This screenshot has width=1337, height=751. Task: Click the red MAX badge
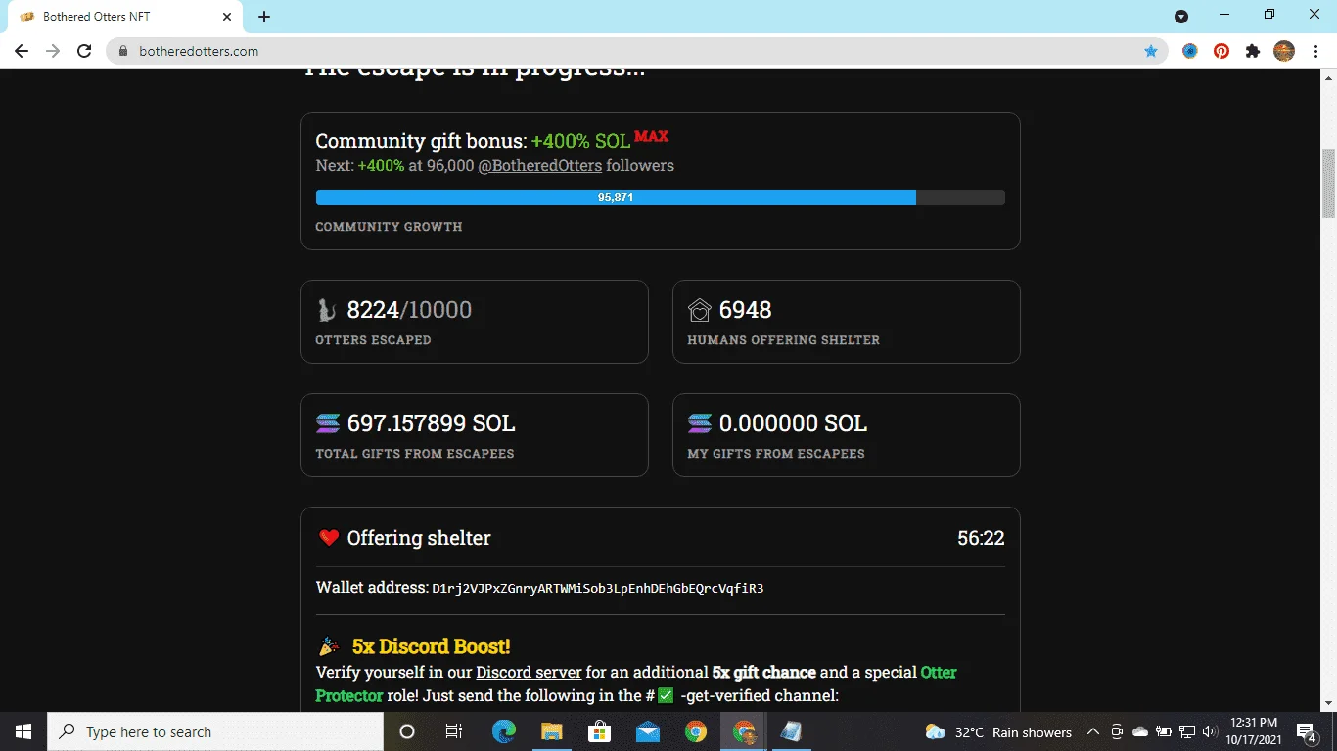[x=651, y=137]
